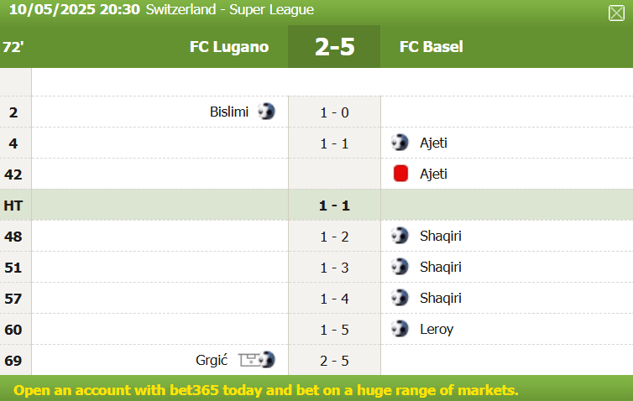633x401 pixels.
Task: Select the HT half-time row
Action: [316, 205]
